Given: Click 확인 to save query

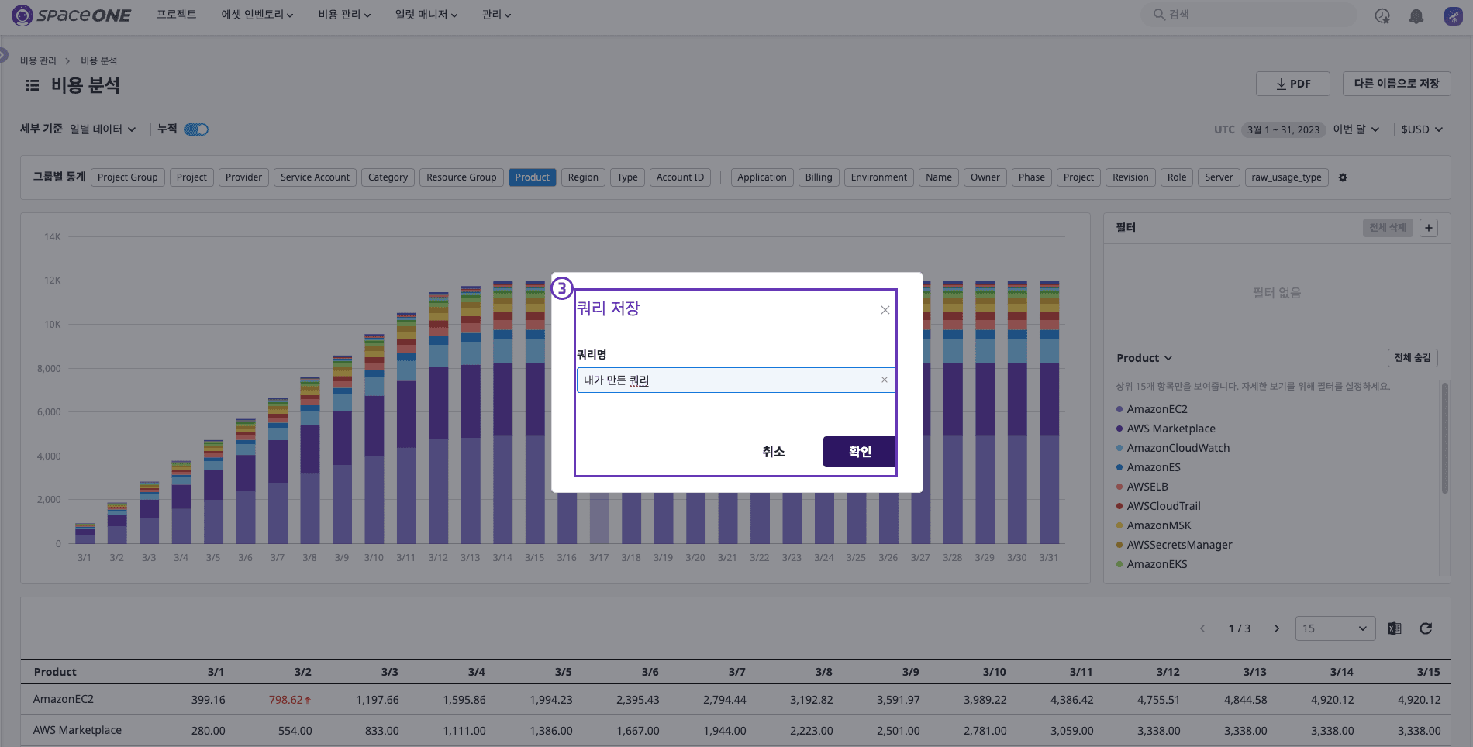Looking at the screenshot, I should pyautogui.click(x=860, y=452).
